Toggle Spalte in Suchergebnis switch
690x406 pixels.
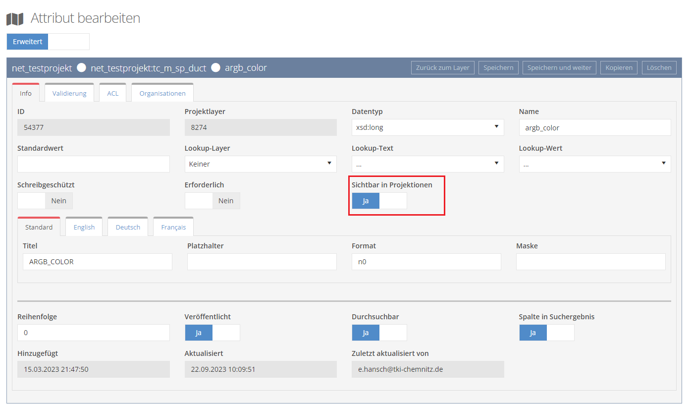tap(547, 333)
